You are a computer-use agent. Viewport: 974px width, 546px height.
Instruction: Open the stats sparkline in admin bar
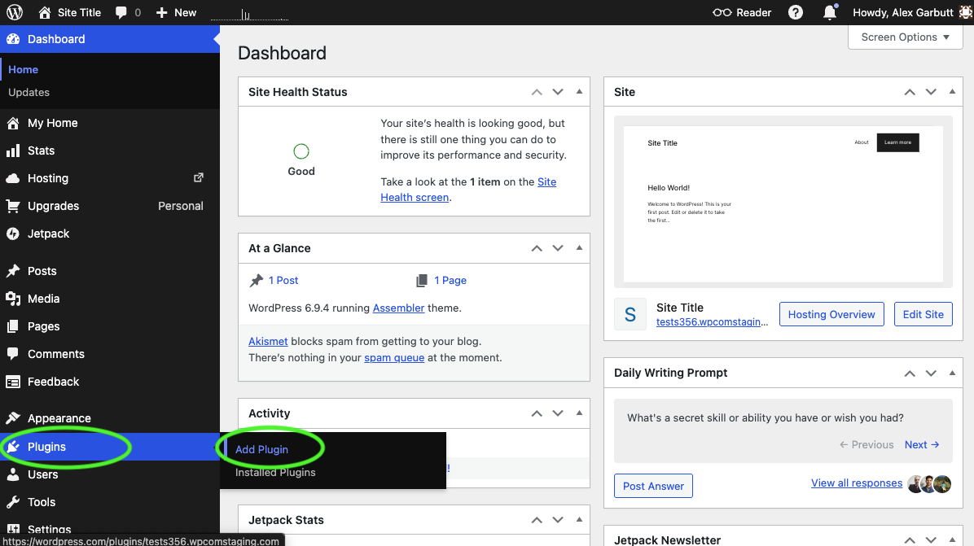point(249,12)
